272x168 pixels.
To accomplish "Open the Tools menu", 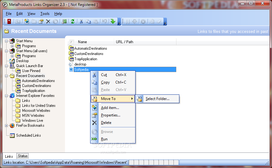I will tap(45, 14).
